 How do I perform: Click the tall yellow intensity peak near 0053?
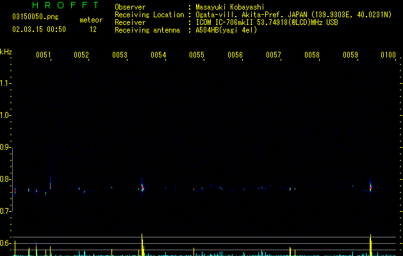(x=142, y=244)
